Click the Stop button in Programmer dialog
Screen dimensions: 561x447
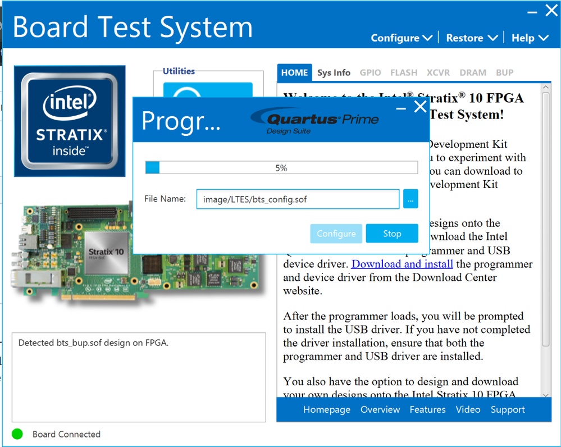coord(392,234)
